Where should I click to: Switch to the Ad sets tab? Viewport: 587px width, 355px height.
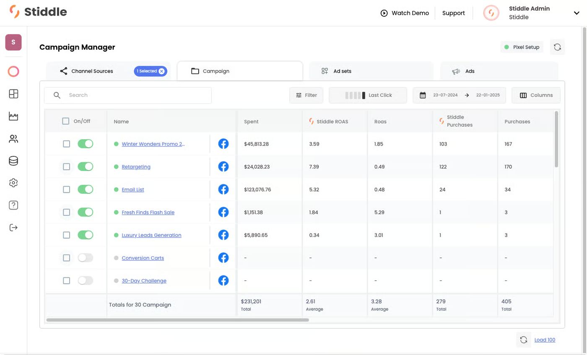coord(371,71)
